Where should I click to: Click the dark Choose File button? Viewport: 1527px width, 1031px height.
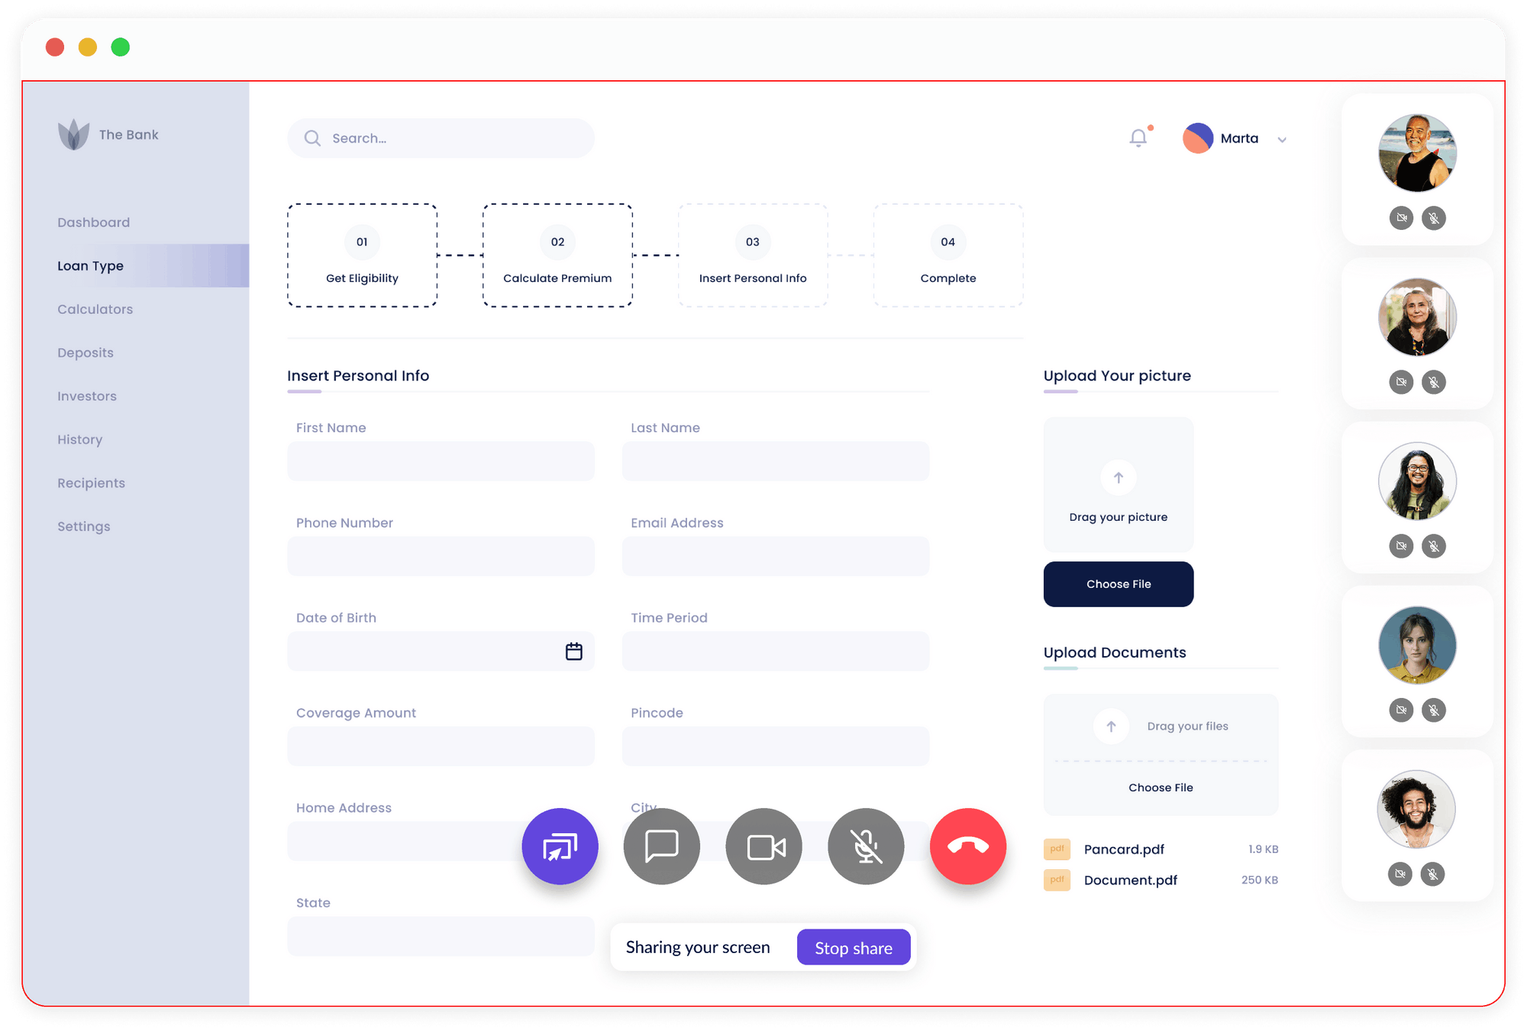click(x=1119, y=584)
